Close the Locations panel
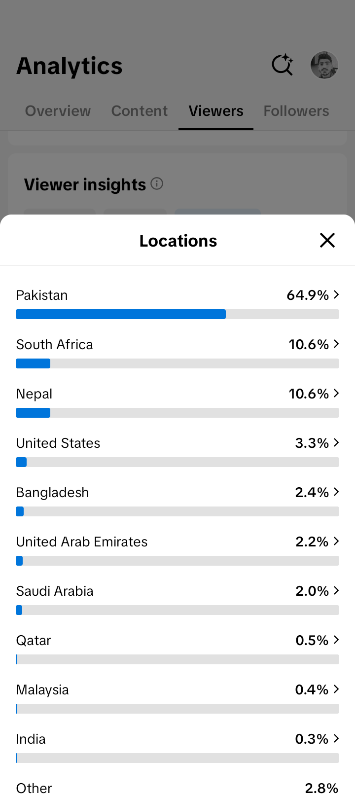Viewport: 355px width, 795px height. [x=327, y=240]
